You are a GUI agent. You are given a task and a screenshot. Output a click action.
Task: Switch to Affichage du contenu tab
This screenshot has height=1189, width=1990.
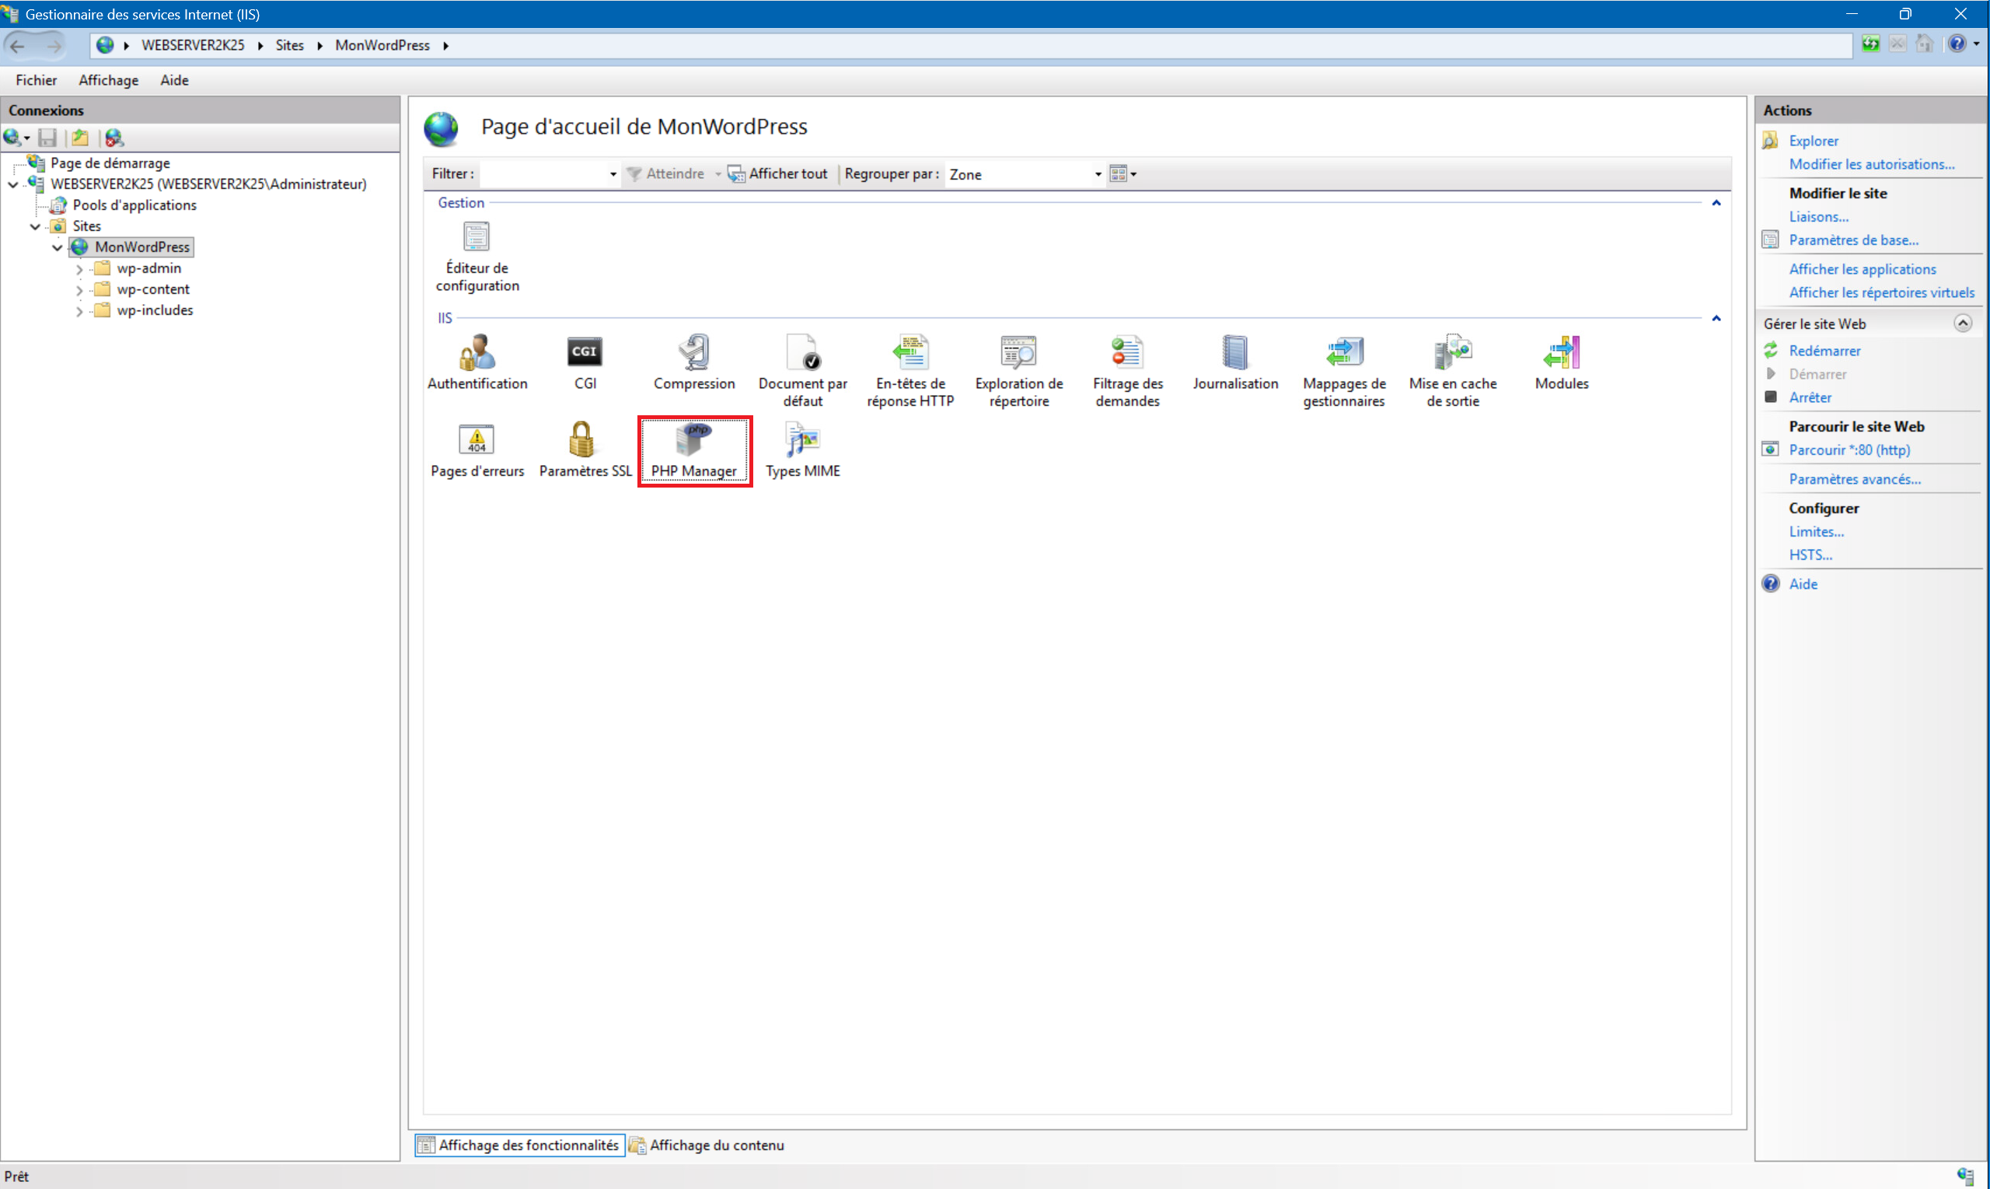point(707,1145)
